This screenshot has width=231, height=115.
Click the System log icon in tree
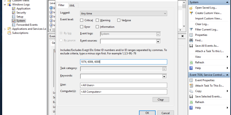click(x=14, y=21)
